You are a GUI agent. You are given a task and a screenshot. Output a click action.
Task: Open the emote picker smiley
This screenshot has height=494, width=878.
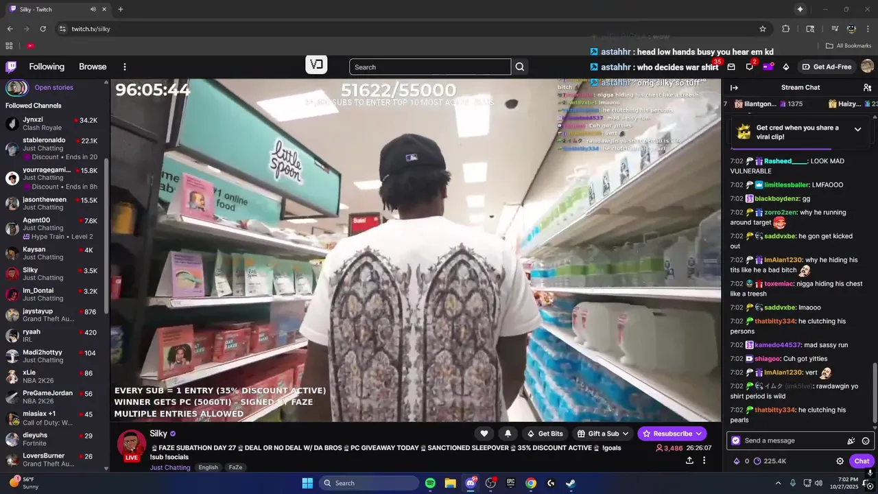coord(866,440)
